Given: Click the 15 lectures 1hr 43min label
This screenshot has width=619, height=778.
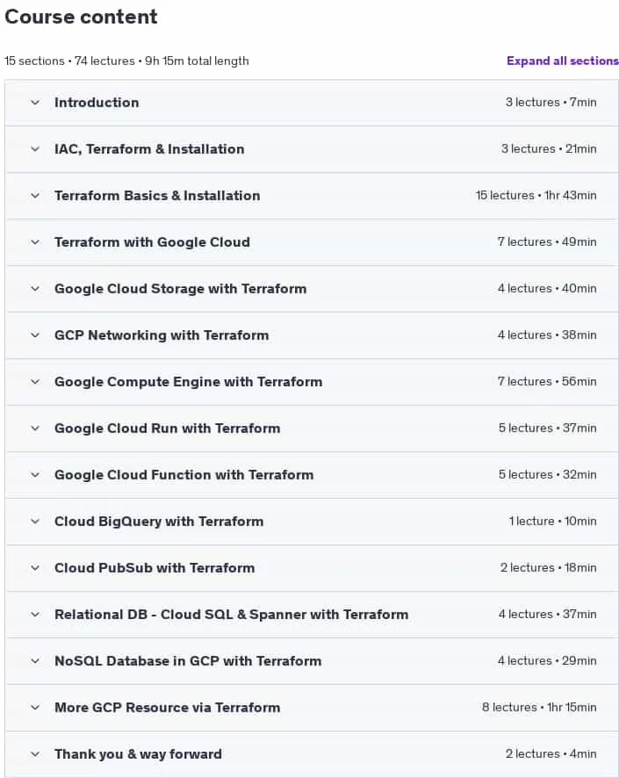Looking at the screenshot, I should pos(536,196).
